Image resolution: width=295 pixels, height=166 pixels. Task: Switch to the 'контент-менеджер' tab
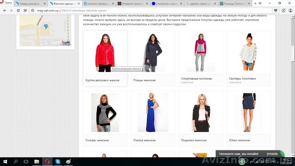point(99,4)
